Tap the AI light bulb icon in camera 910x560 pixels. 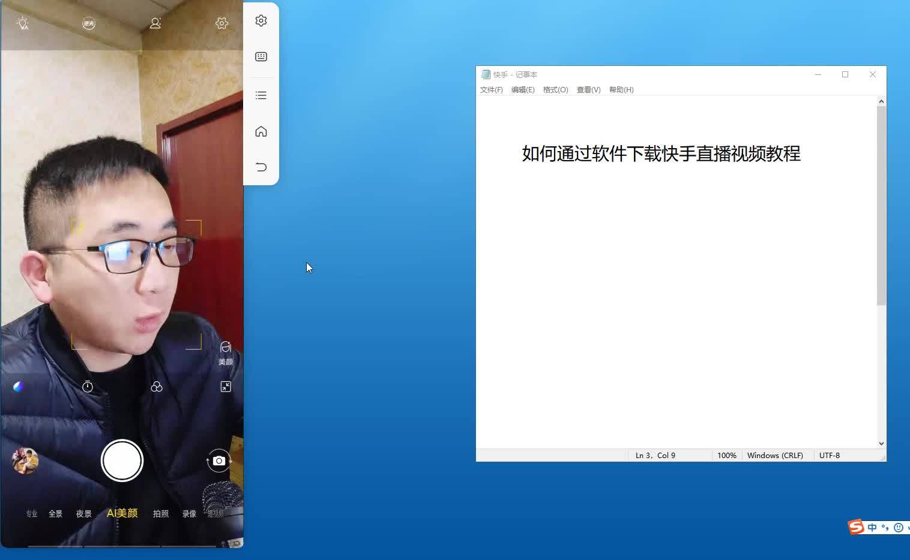pyautogui.click(x=23, y=23)
